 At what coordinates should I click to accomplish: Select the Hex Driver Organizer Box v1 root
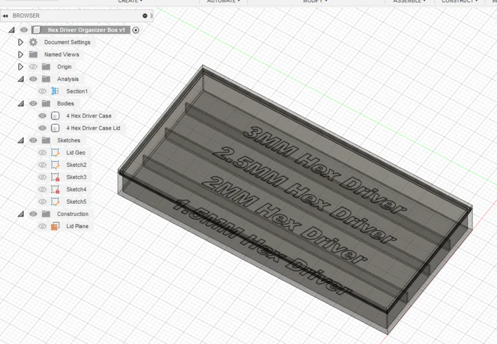click(86, 30)
